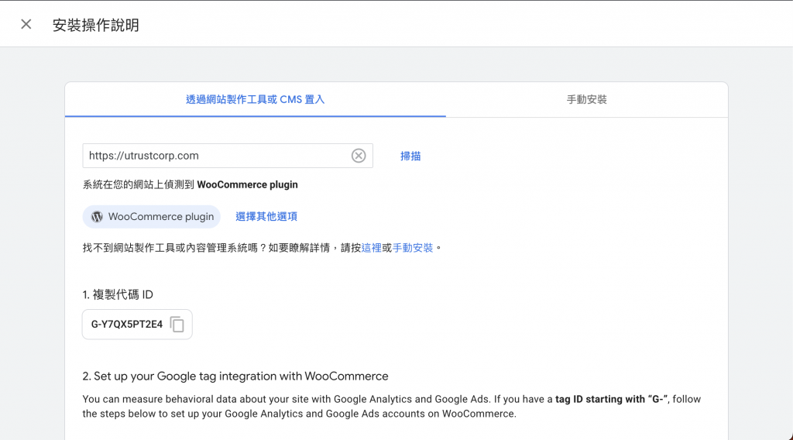Screen dimensions: 793x440
Task: Switch to 透過網站製作工具或 CMS 置入 tab
Action: (256, 100)
